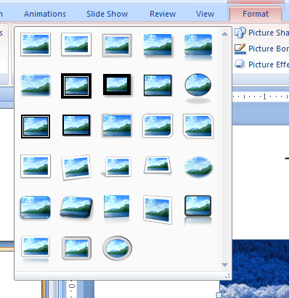Image resolution: width=289 pixels, height=298 pixels.
Task: Switch to the Animations tab
Action: coord(45,14)
